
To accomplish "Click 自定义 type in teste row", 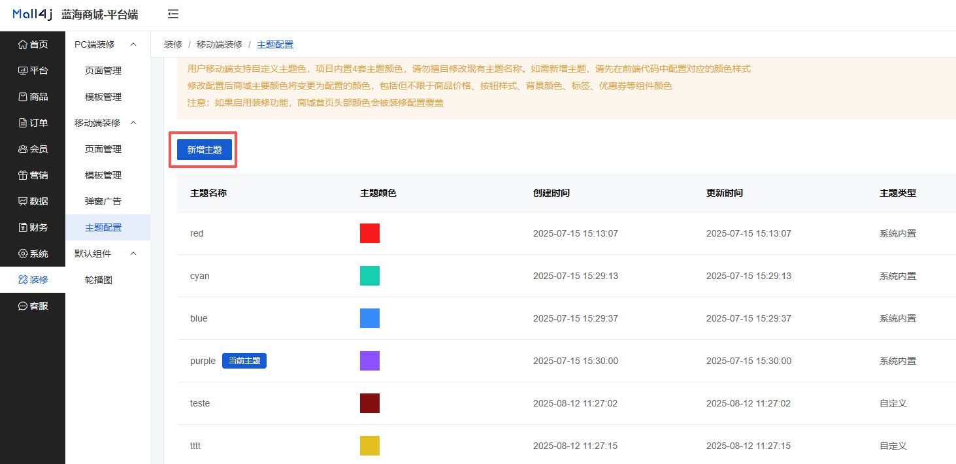I will pyautogui.click(x=893, y=403).
